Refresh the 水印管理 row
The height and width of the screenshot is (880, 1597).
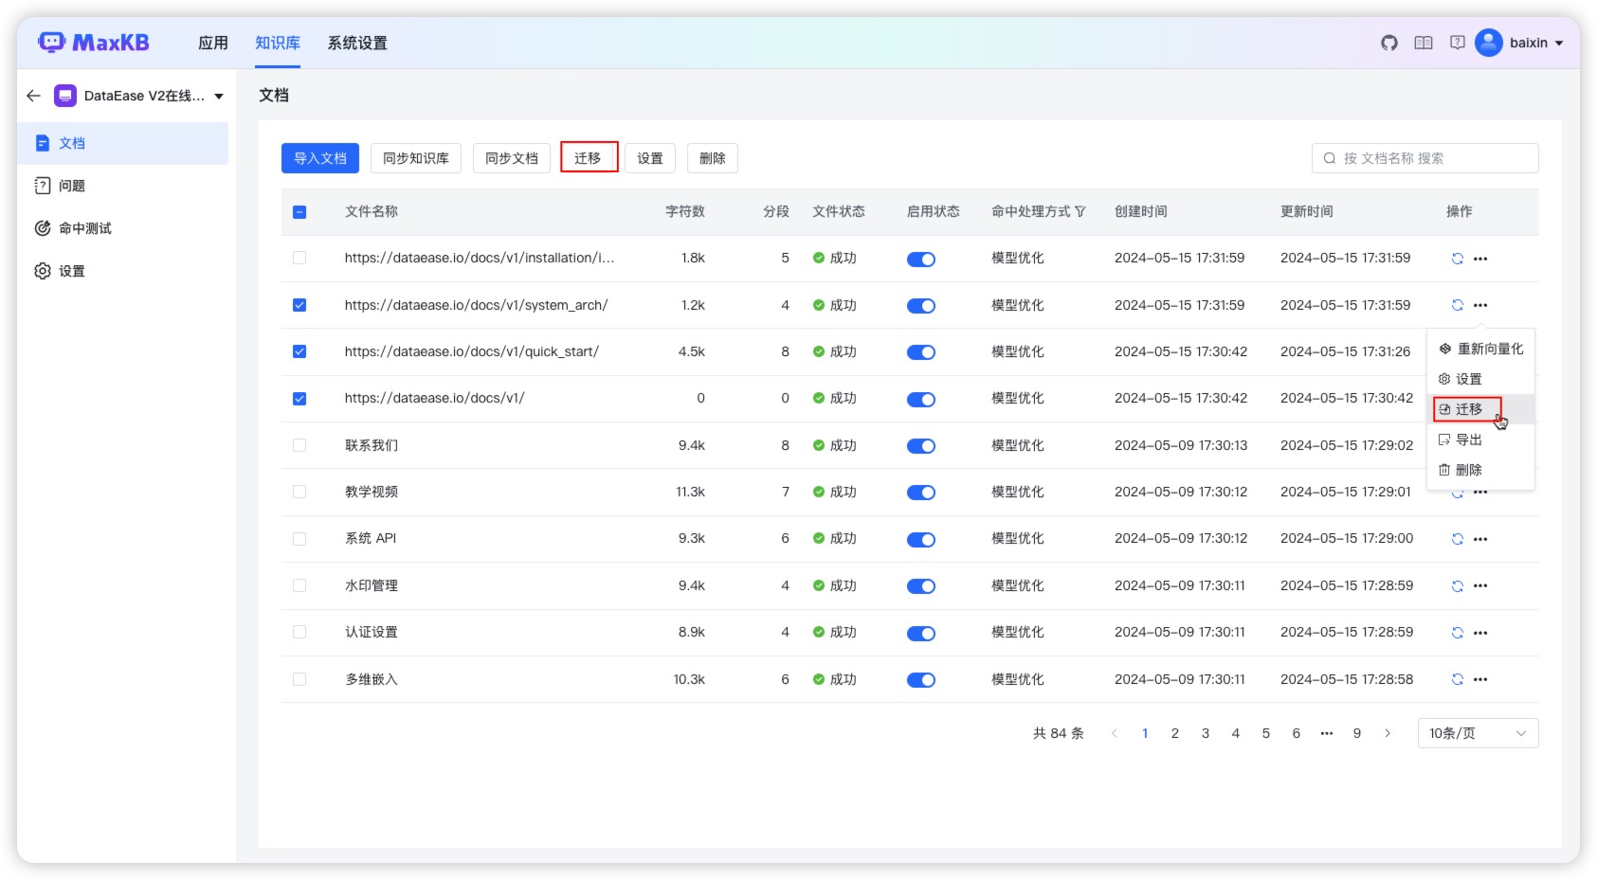(x=1458, y=586)
